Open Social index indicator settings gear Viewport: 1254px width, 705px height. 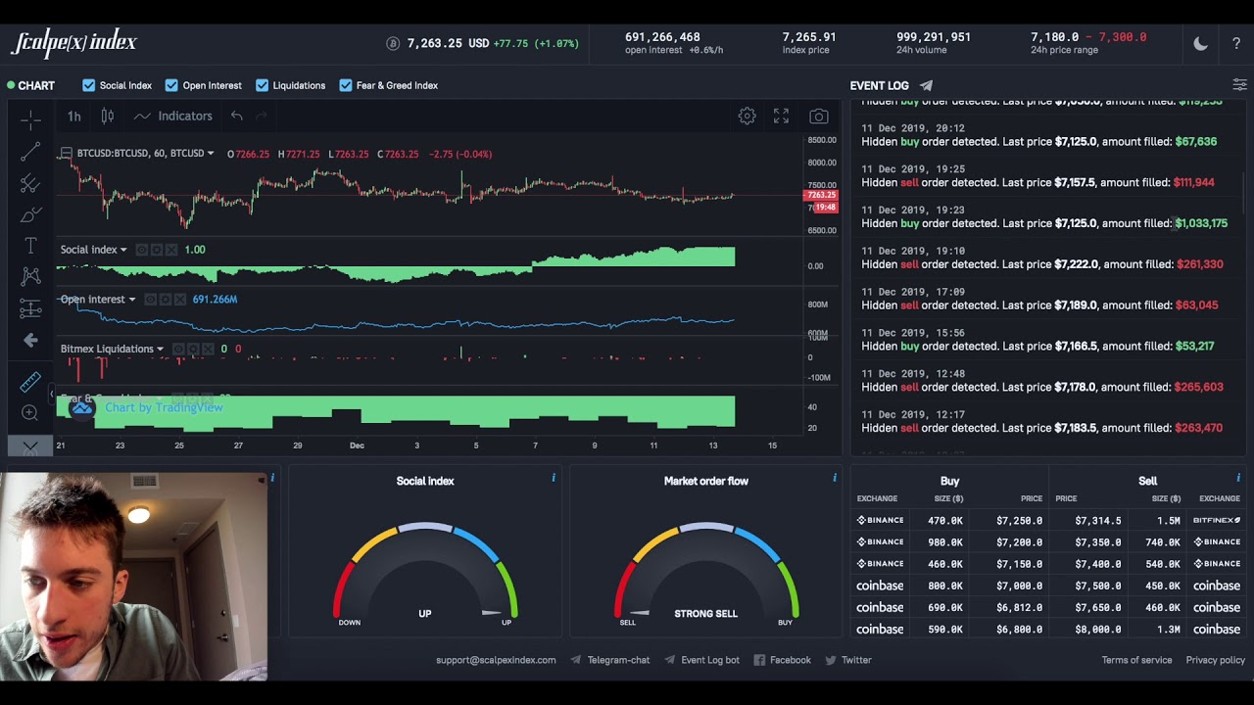[x=157, y=250]
